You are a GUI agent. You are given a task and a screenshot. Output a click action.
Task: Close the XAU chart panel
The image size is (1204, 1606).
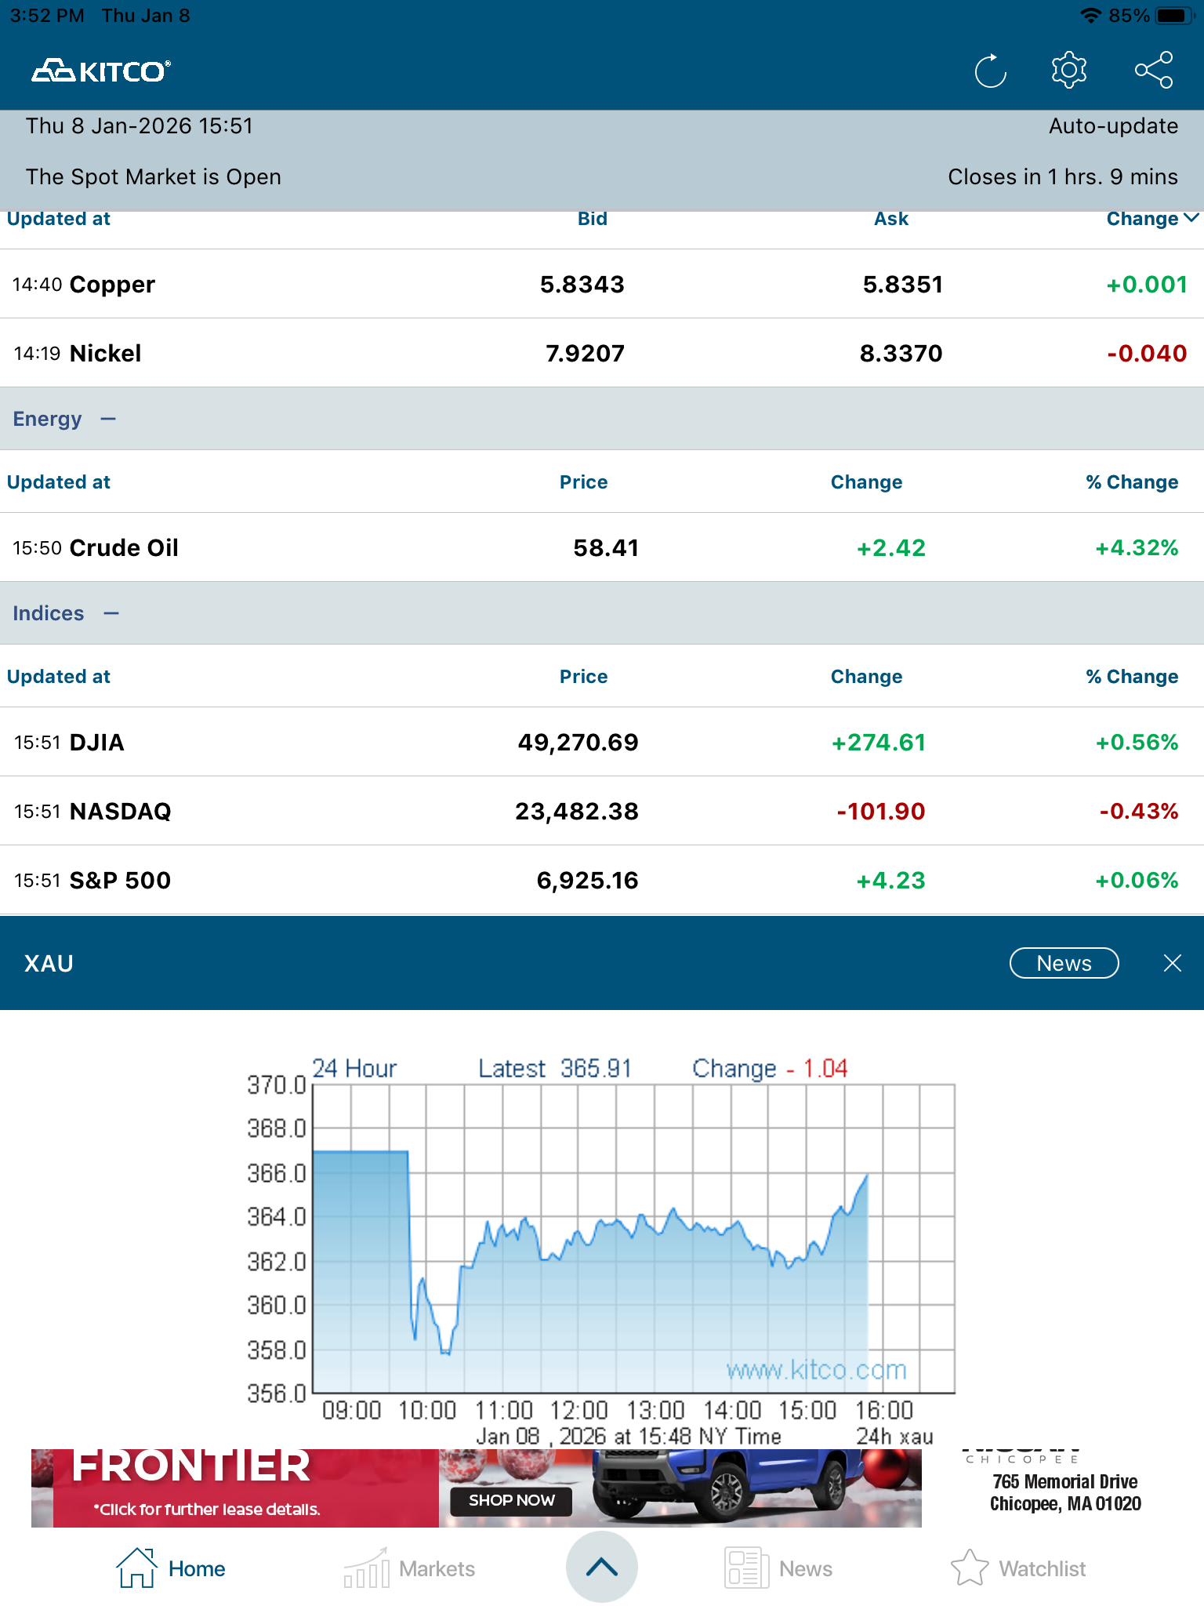click(x=1173, y=963)
